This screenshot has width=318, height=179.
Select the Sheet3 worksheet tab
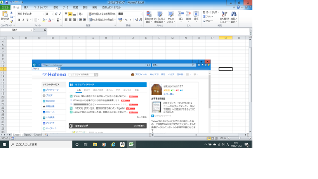point(38,135)
